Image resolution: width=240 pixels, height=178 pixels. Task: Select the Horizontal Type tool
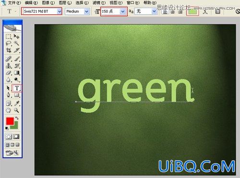(x=17, y=88)
